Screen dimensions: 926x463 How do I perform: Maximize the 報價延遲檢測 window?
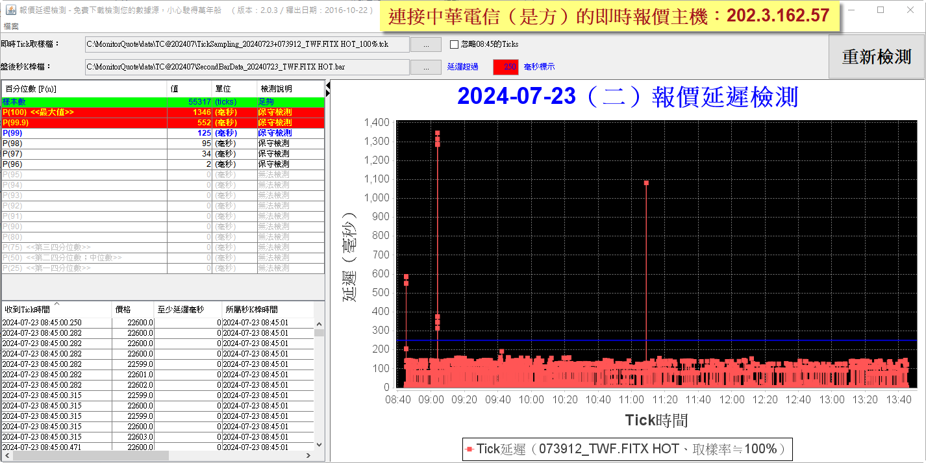[881, 10]
